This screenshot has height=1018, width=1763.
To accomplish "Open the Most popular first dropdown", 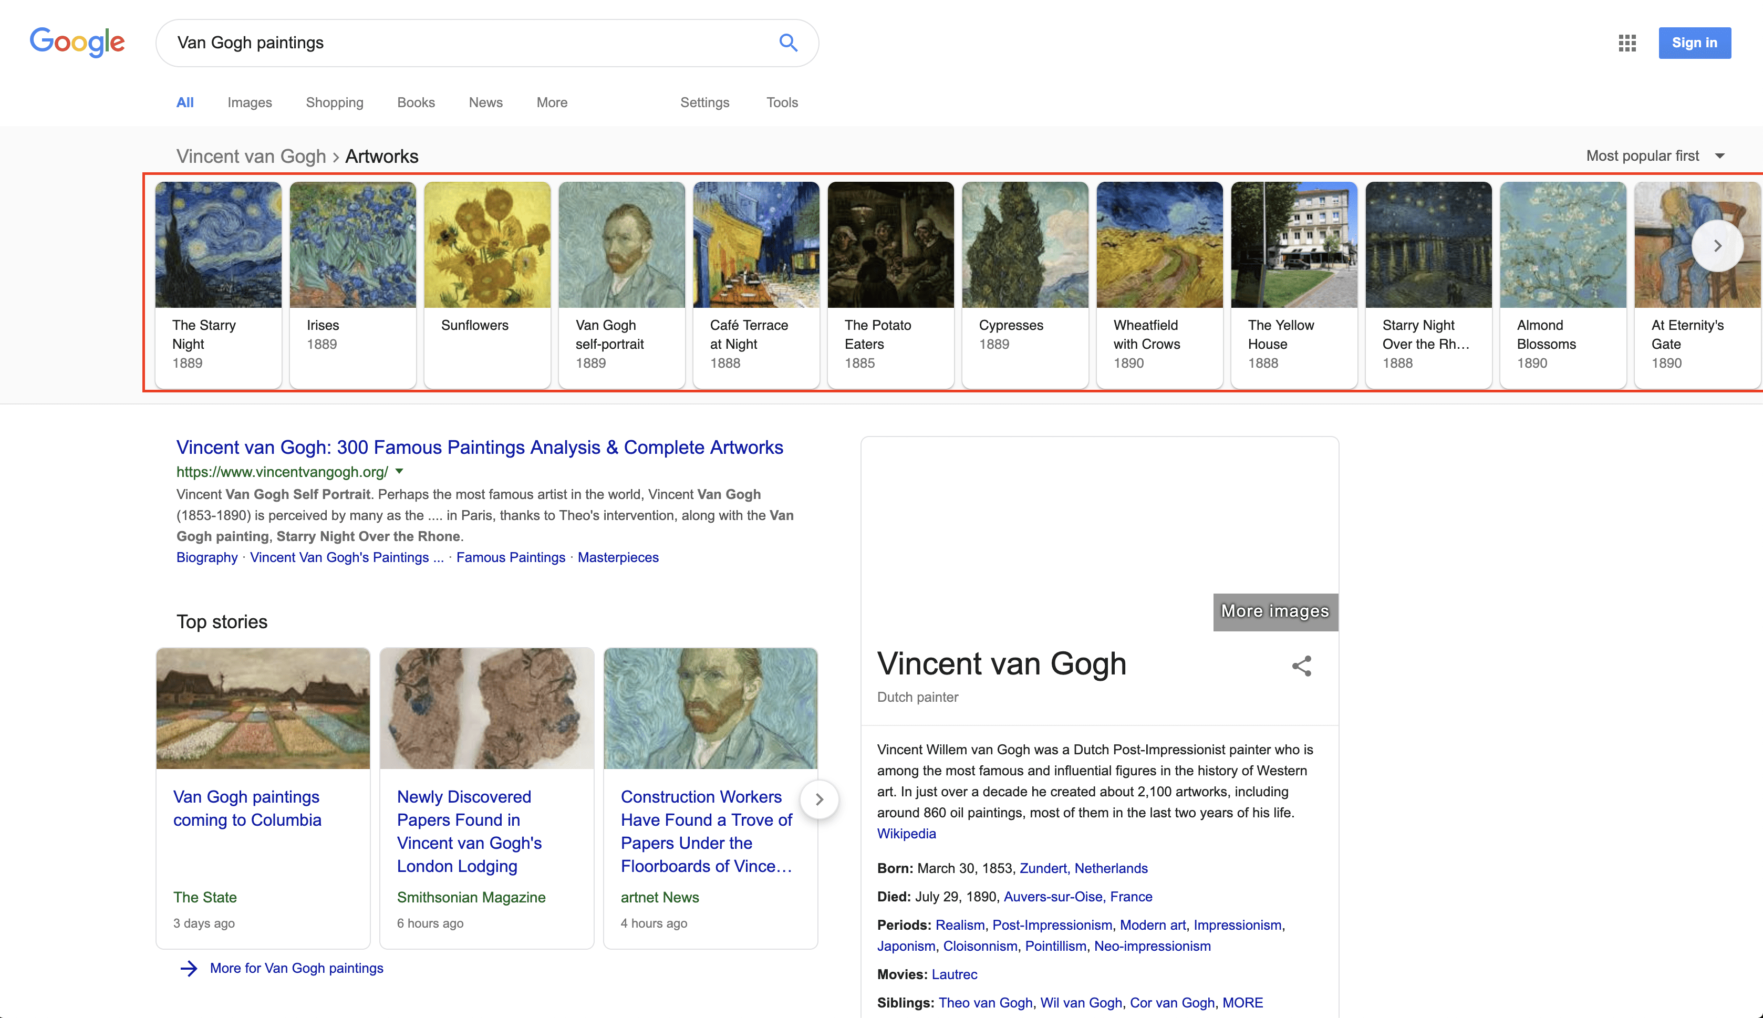I will pos(1655,156).
